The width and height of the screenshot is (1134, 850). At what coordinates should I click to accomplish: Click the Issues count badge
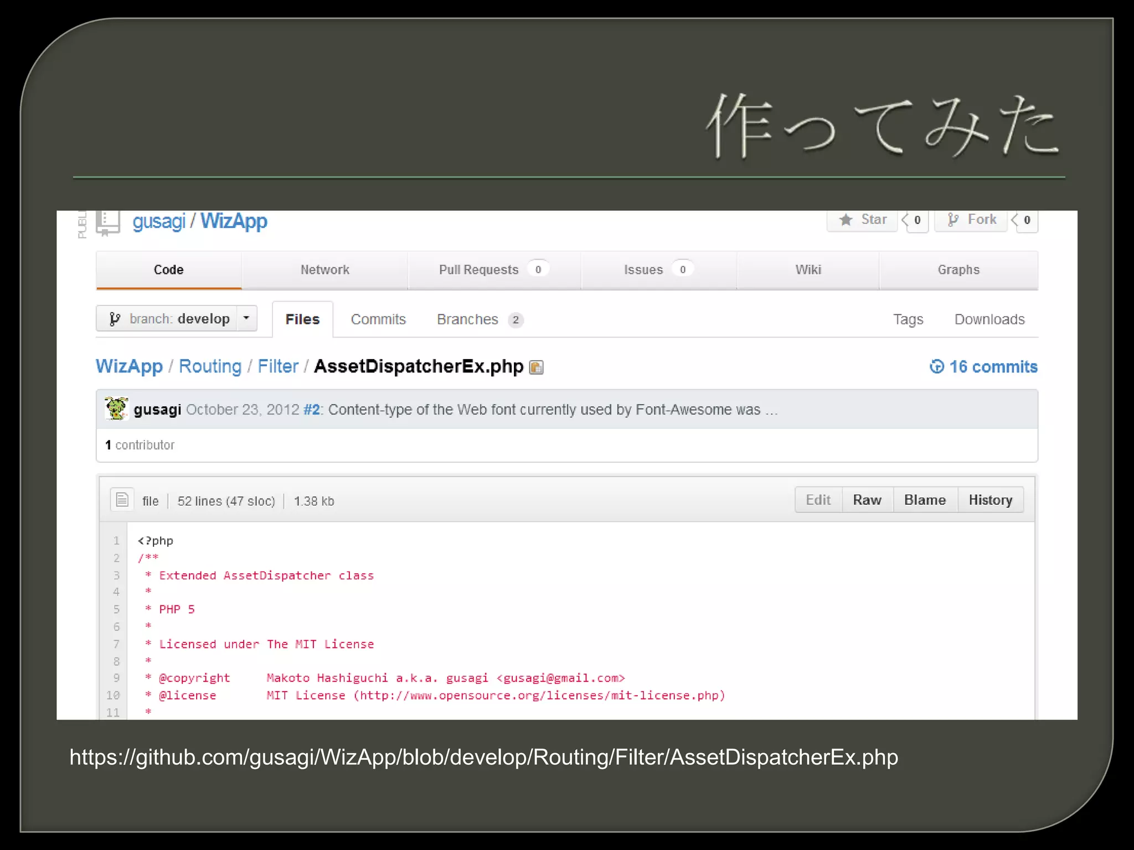(x=683, y=269)
